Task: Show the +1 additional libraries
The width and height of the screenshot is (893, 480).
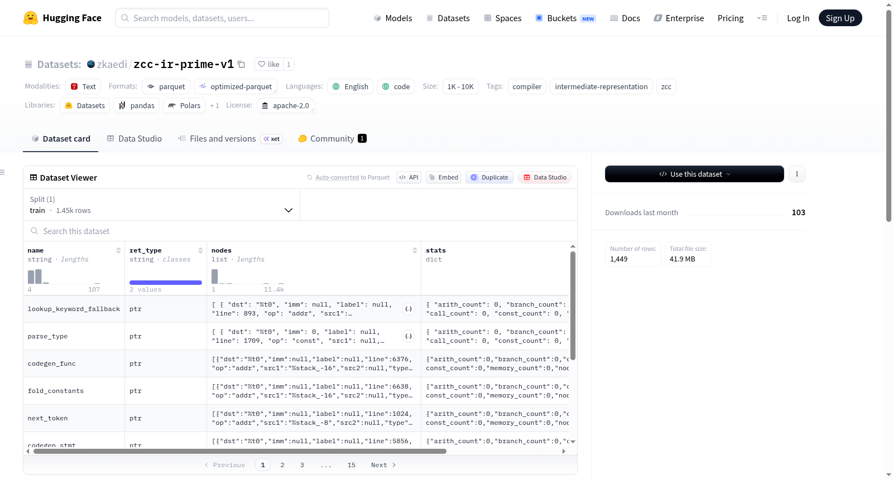Action: click(214, 105)
